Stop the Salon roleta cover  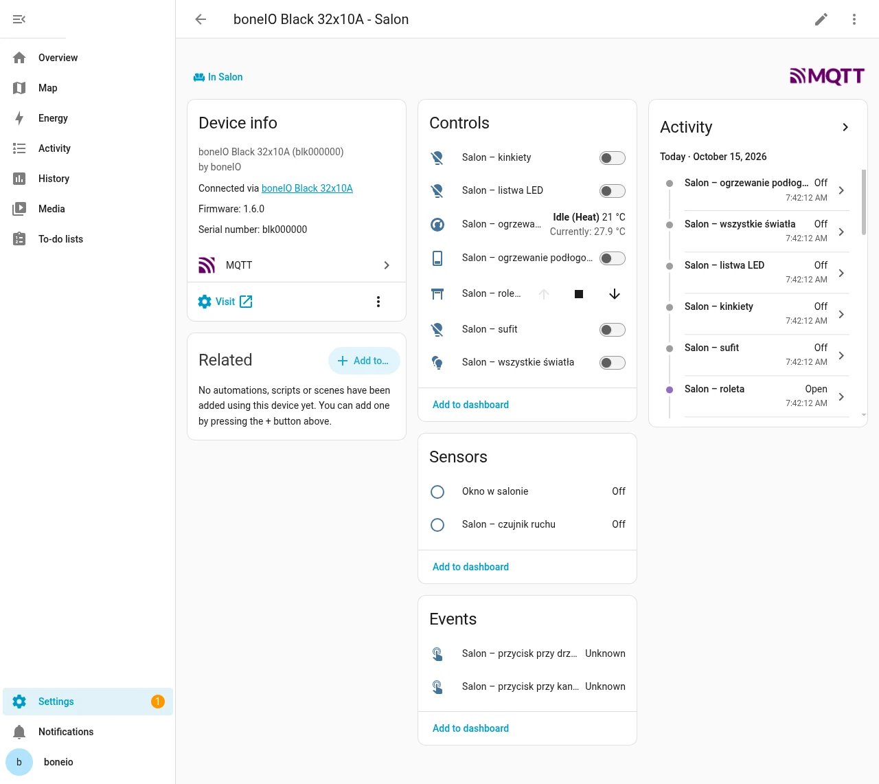point(579,294)
